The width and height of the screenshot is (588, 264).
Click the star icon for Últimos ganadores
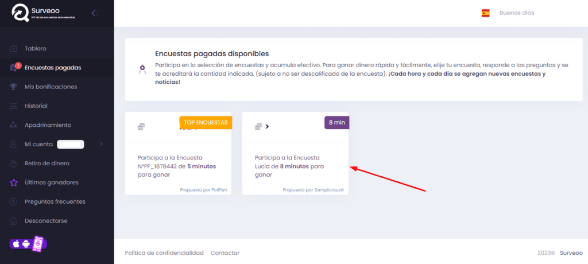[14, 183]
